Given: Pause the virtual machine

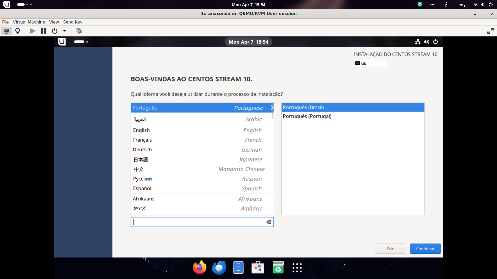Looking at the screenshot, I should coord(43,31).
